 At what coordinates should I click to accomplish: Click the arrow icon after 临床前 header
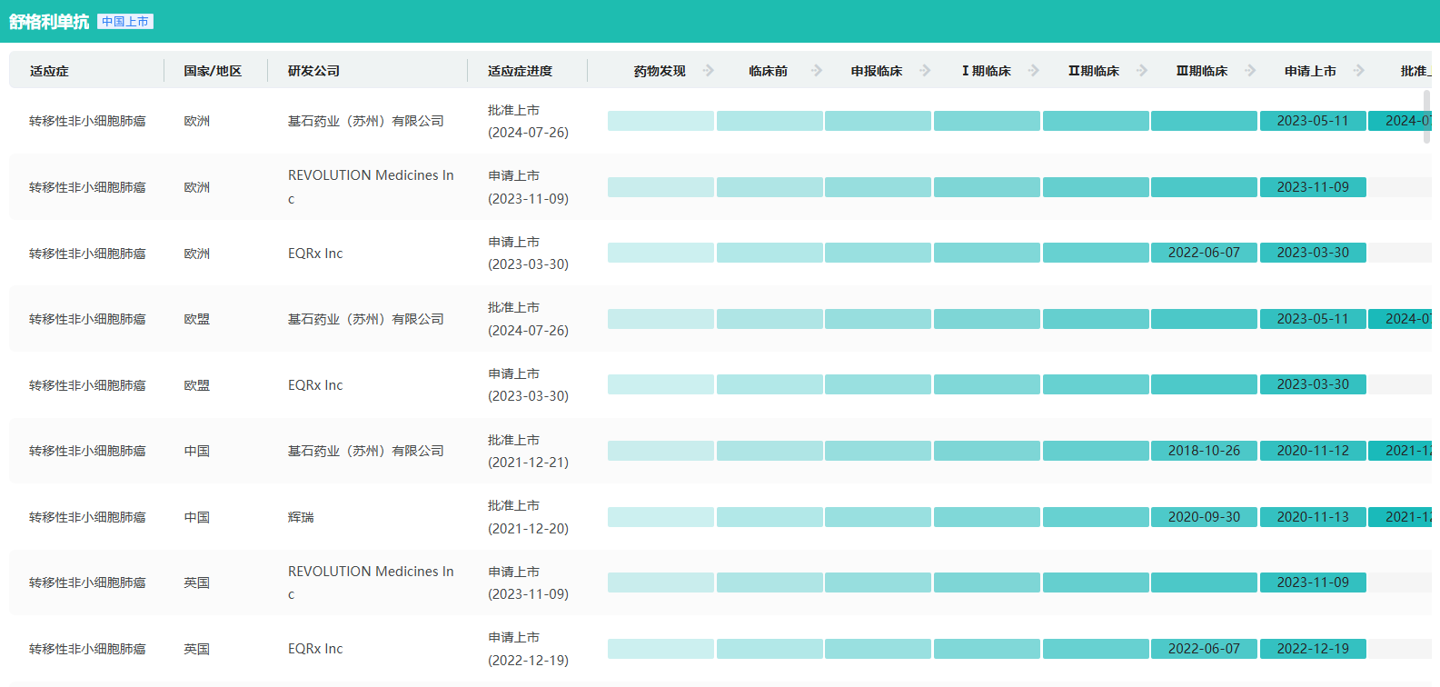pos(817,71)
